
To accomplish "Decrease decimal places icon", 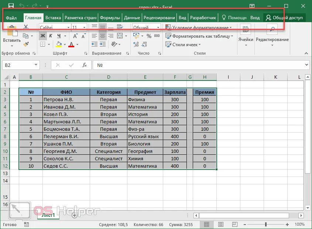I will pyautogui.click(x=144, y=44).
